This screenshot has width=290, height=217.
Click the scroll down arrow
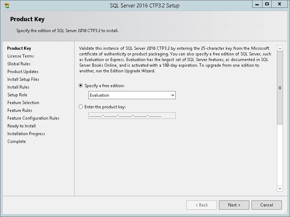pyautogui.click(x=280, y=188)
